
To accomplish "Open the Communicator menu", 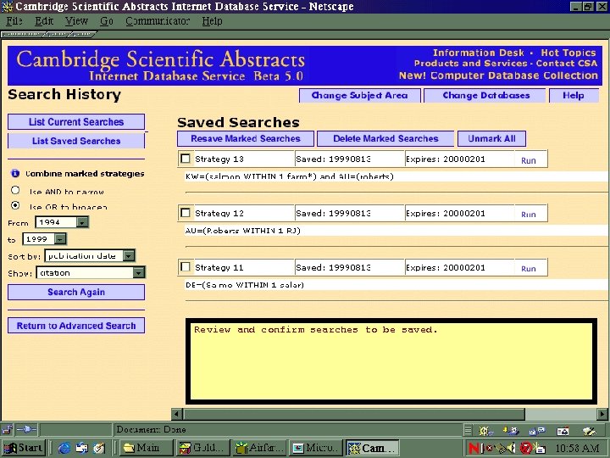I will [x=158, y=21].
